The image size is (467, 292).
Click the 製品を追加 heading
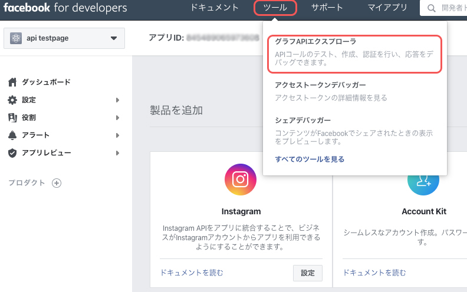pos(176,110)
